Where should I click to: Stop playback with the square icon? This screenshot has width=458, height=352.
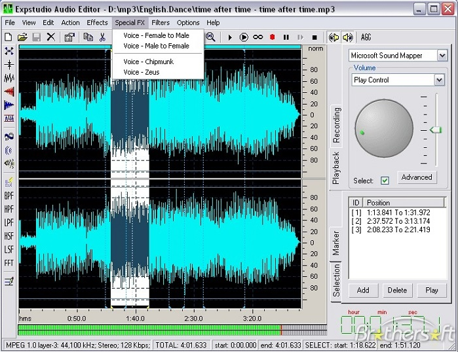tap(315, 37)
